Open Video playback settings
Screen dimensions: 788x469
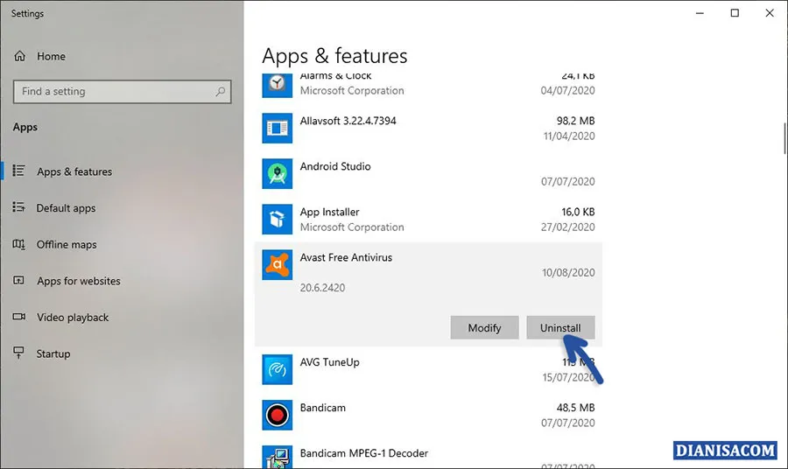[x=73, y=318]
